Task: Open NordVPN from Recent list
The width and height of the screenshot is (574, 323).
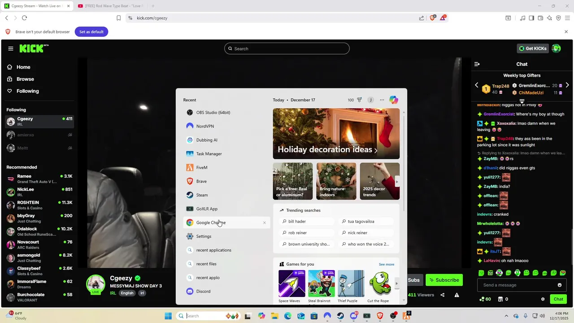Action: click(226, 127)
